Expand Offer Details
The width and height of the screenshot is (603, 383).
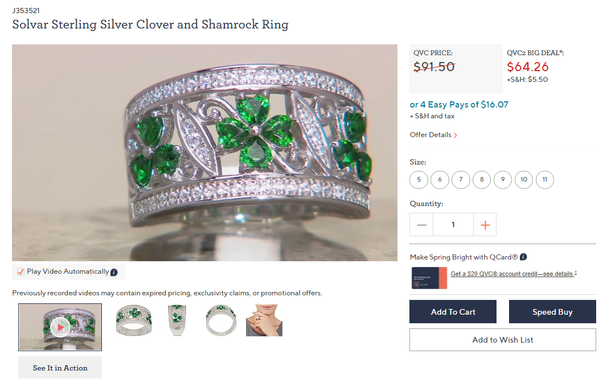click(433, 135)
